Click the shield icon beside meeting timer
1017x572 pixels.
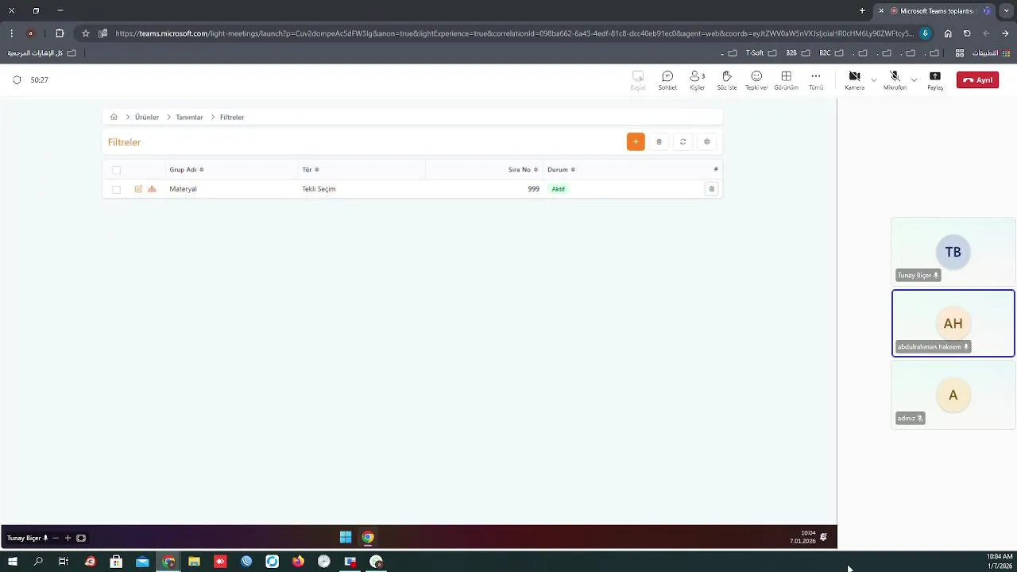(17, 80)
